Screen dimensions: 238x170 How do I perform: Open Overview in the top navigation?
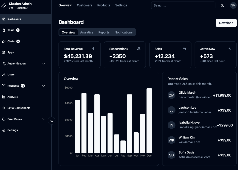[65, 5]
